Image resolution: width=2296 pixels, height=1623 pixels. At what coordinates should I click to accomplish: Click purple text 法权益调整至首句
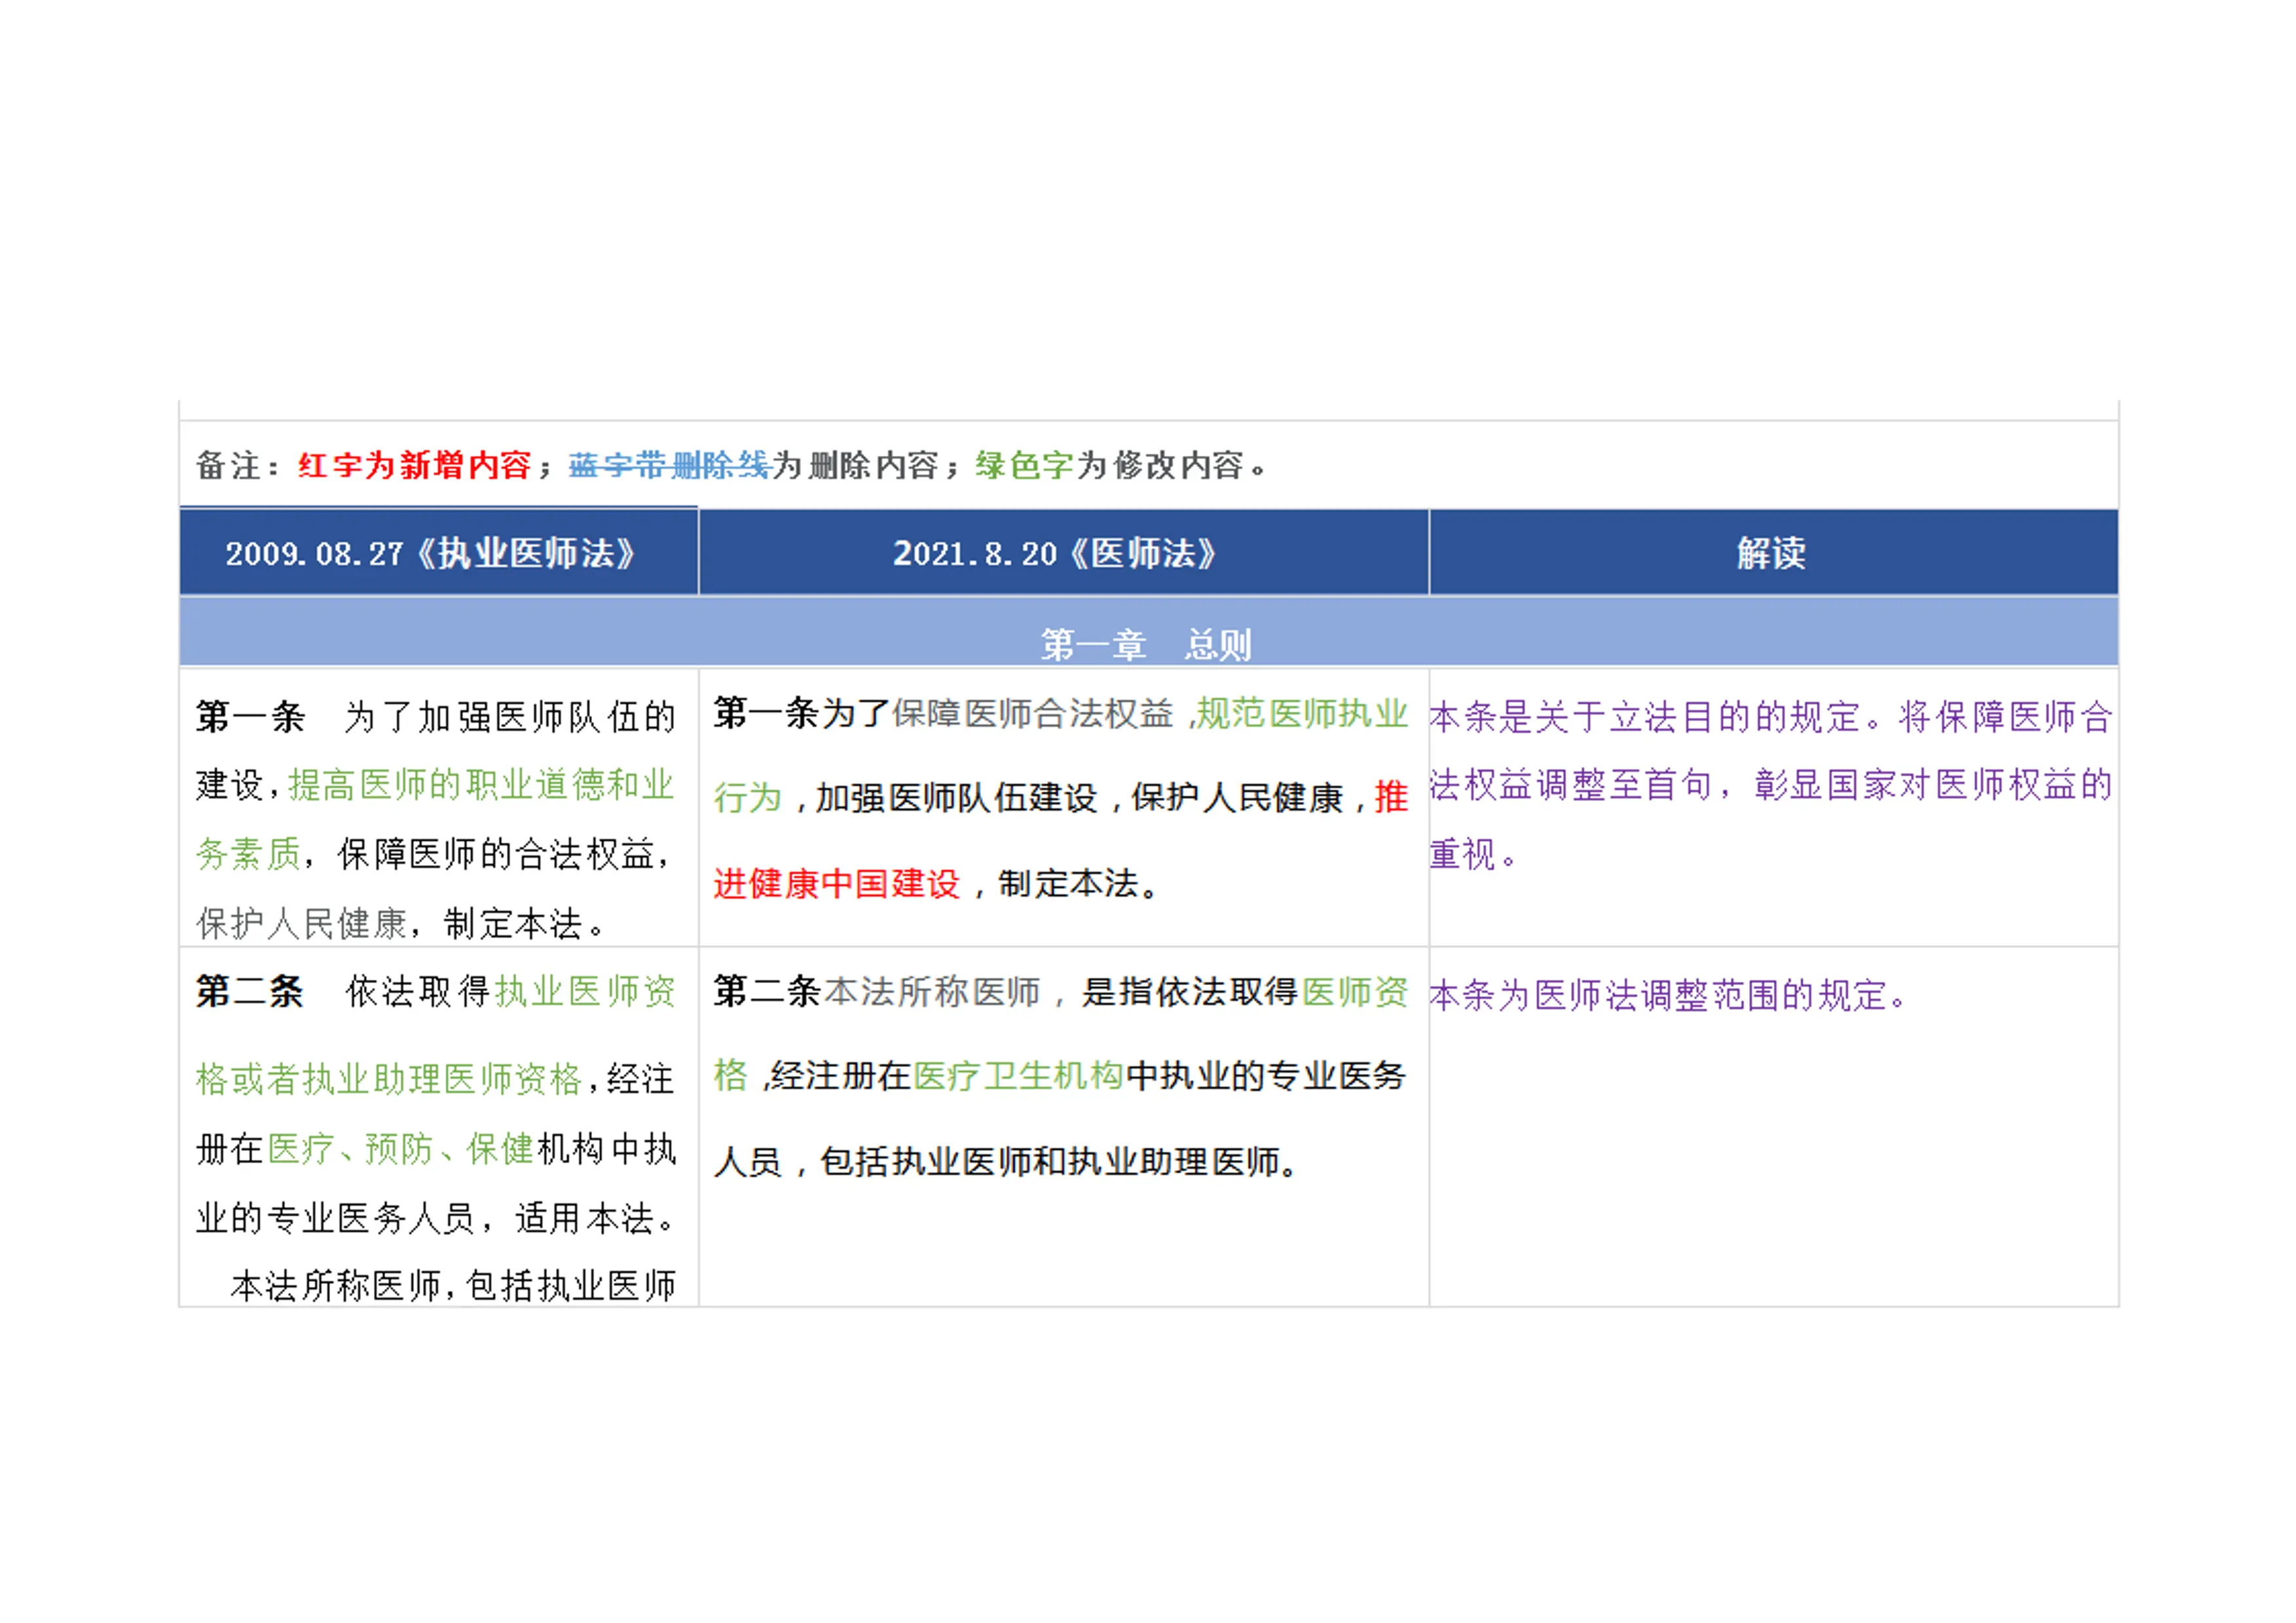[1571, 785]
